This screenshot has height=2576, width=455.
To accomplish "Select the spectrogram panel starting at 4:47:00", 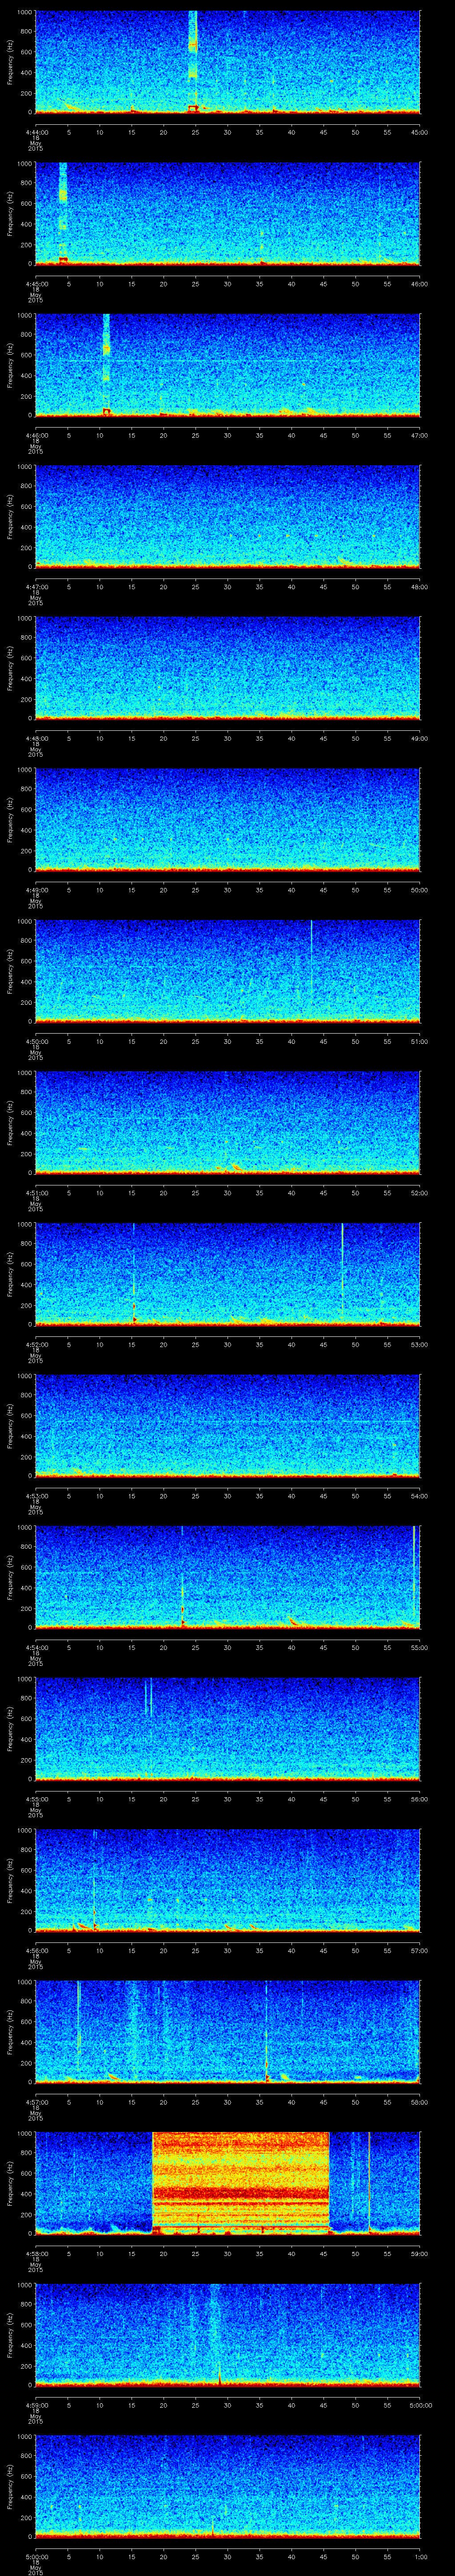I will pyautogui.click(x=227, y=517).
